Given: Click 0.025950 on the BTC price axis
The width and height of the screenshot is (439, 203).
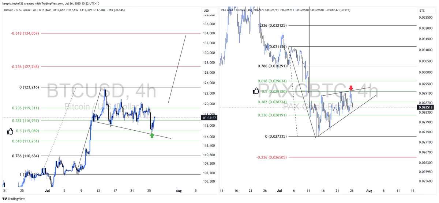Looking at the screenshot, I should (425, 172).
